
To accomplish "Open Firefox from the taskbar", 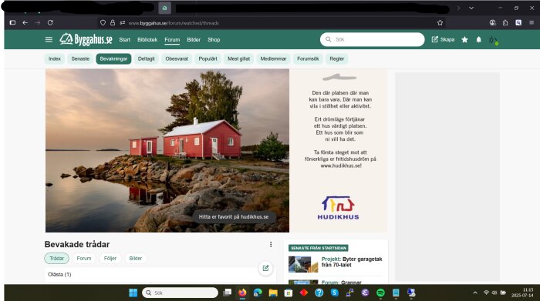I will point(242,293).
